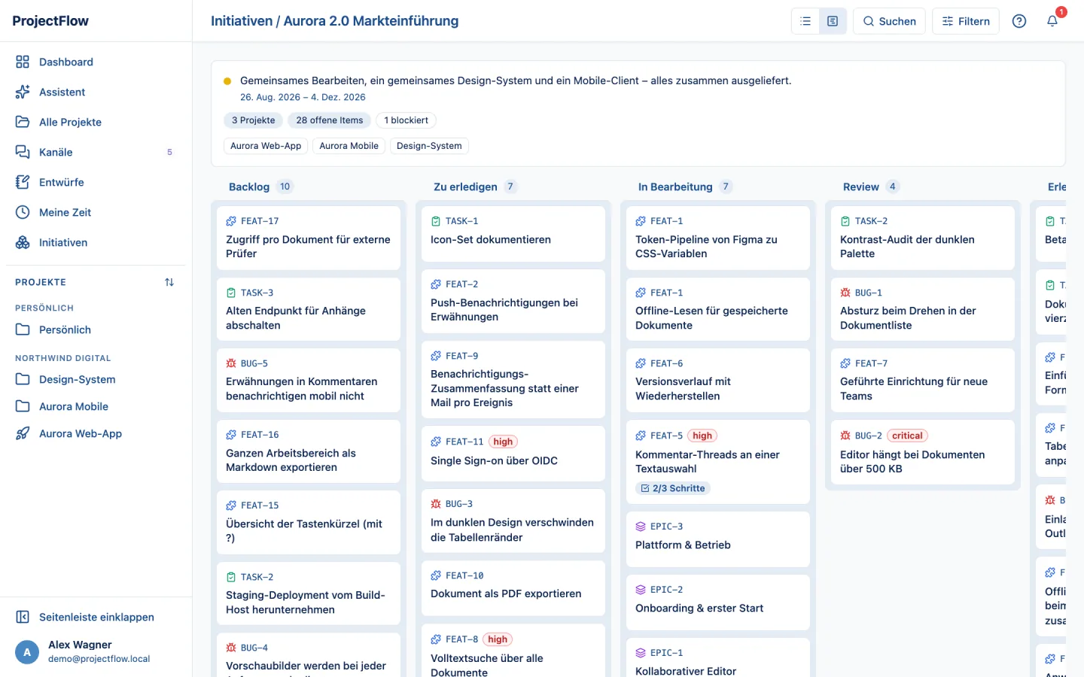
Task: Open the EPIC-3 'Plattform & Betrieb' card
Action: click(x=718, y=539)
